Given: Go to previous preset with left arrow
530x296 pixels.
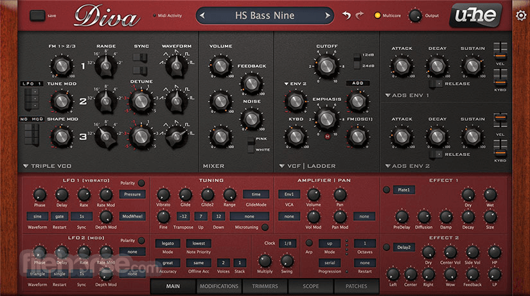Looking at the screenshot, I should coord(202,15).
